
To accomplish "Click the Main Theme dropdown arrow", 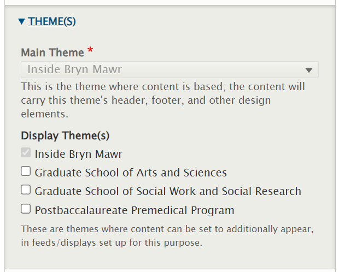I will click(308, 70).
